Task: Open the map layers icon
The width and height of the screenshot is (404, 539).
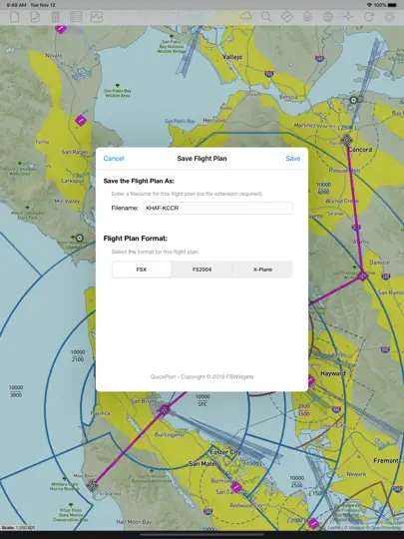Action: [307, 17]
